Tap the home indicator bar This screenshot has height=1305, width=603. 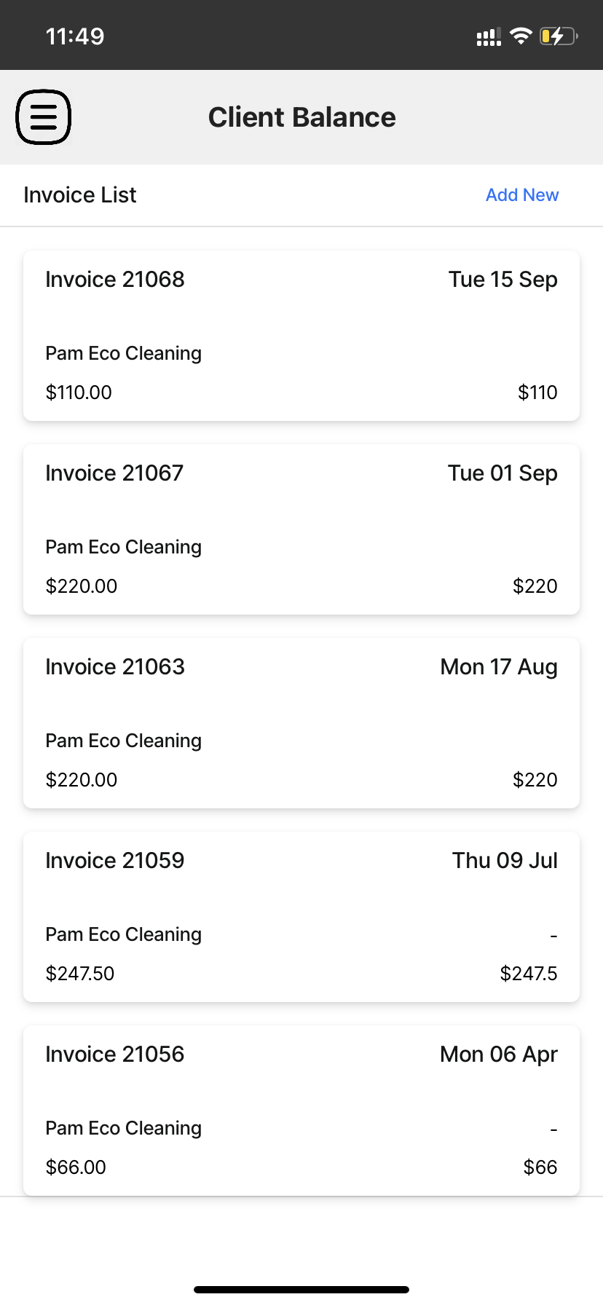(x=301, y=1290)
